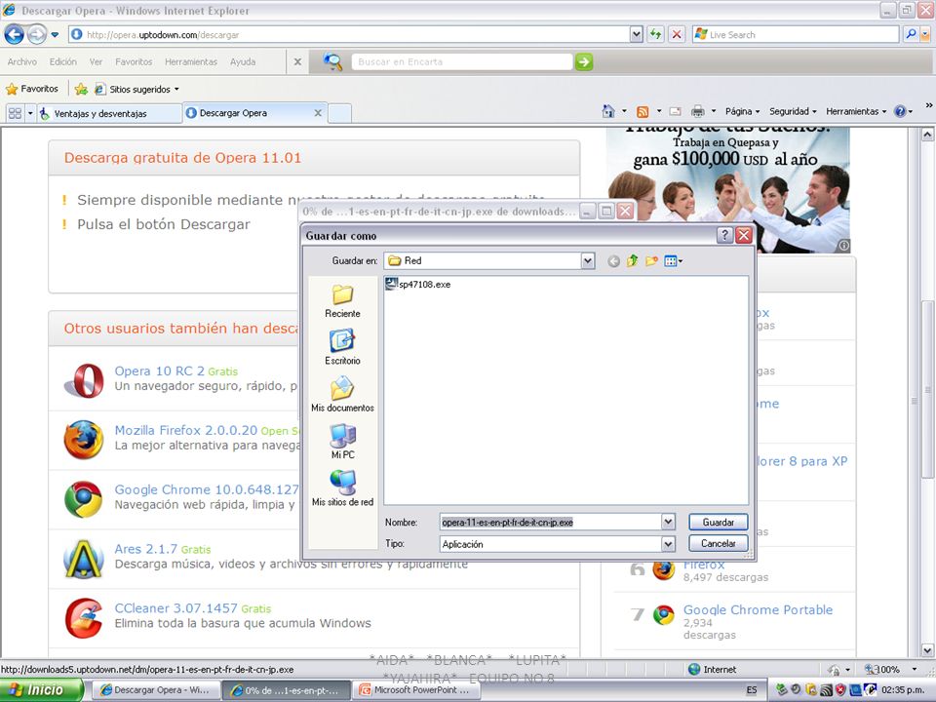Expand the Guardar en folder dropdown
The height and width of the screenshot is (702, 936).
point(587,261)
